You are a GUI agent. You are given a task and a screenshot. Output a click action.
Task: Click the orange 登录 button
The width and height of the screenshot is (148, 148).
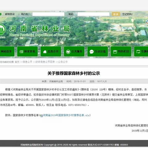(x=116, y=14)
